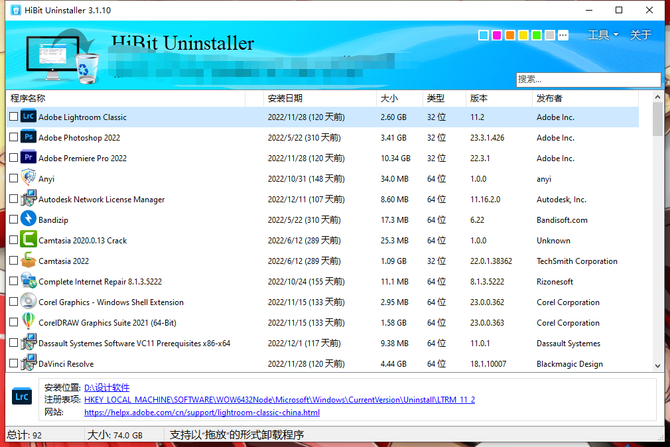
Task: Click the list scrollbar up arrow
Action: (657, 97)
